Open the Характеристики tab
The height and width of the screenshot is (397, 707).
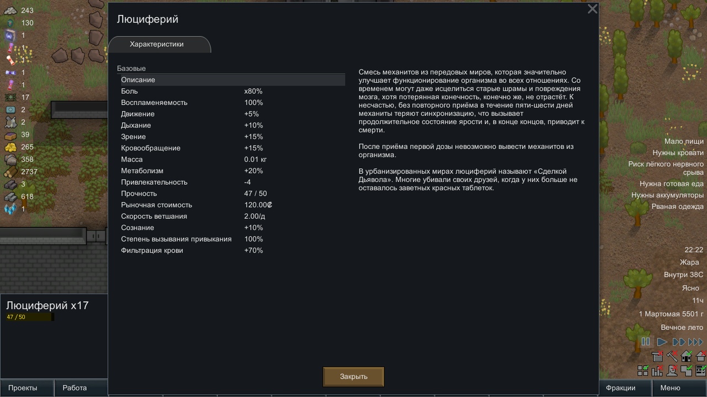pyautogui.click(x=157, y=44)
